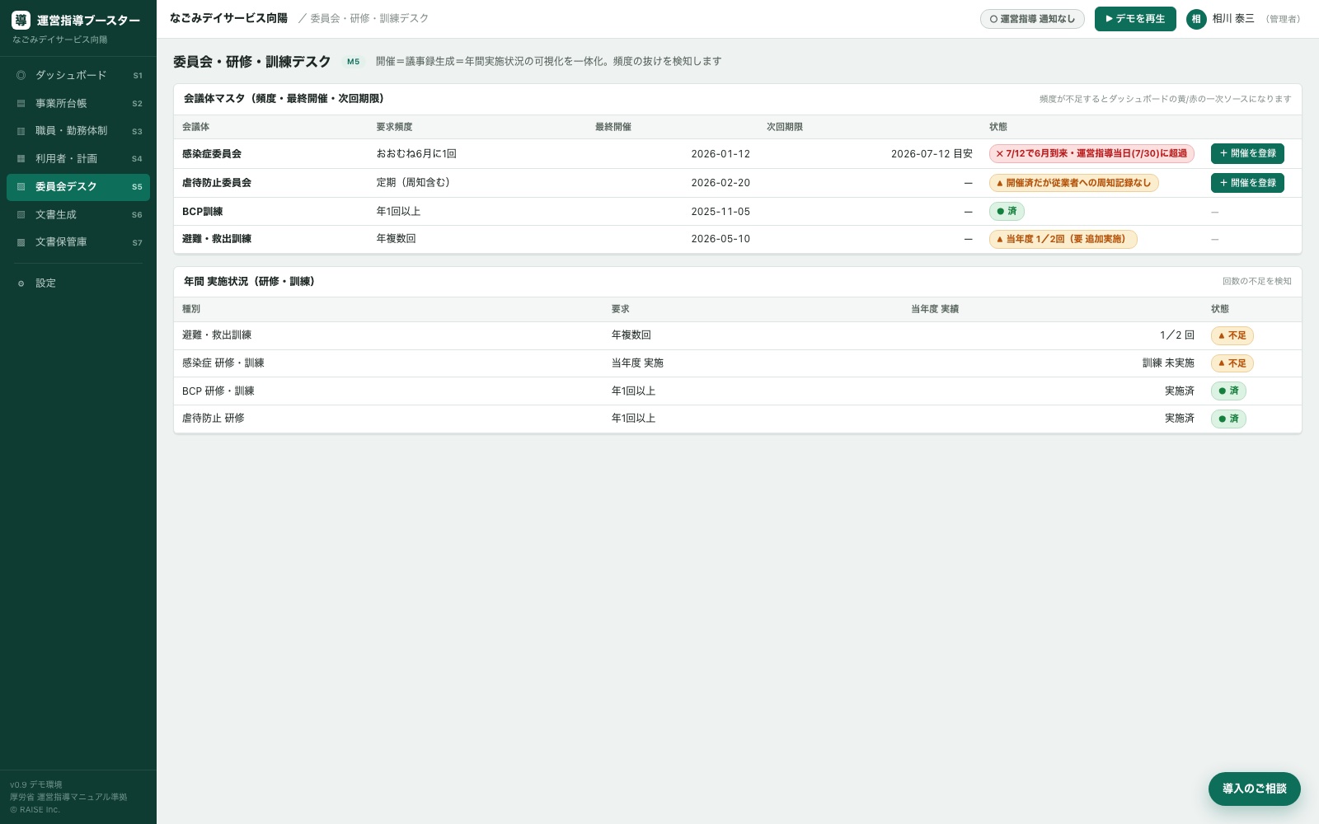Click 不足 badge for 避難・救出訓練 annual row
The width and height of the screenshot is (1319, 824).
[1232, 335]
